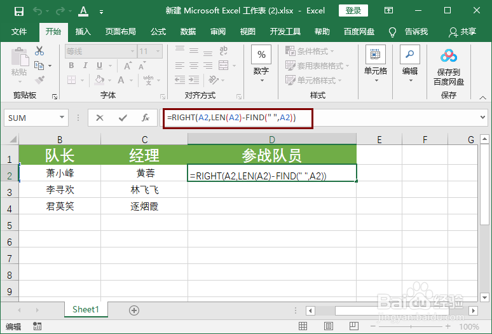Switch to the 视图 tab
Image resolution: width=492 pixels, height=334 pixels.
[247, 32]
